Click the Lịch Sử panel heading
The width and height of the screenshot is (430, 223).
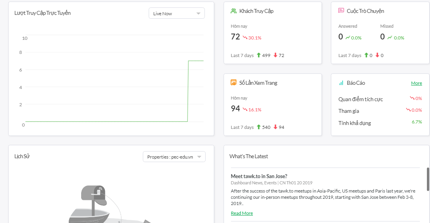click(22, 156)
